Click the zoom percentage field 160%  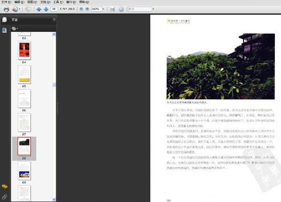pyautogui.click(x=96, y=9)
